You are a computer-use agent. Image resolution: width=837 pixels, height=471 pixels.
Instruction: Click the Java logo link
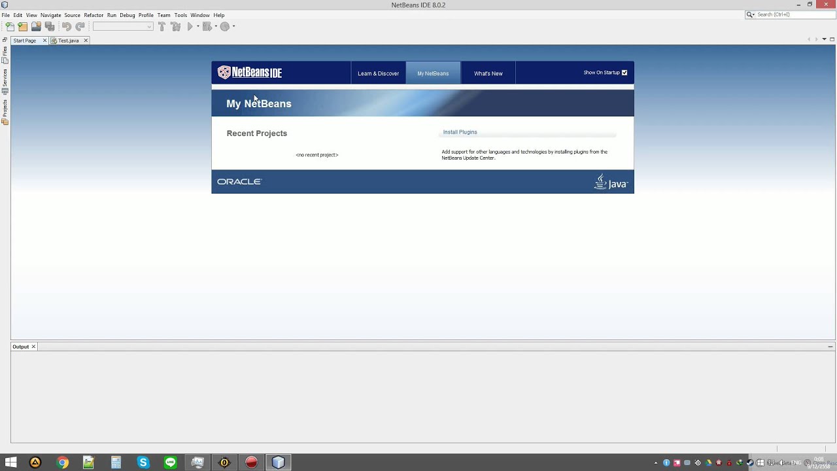(611, 182)
